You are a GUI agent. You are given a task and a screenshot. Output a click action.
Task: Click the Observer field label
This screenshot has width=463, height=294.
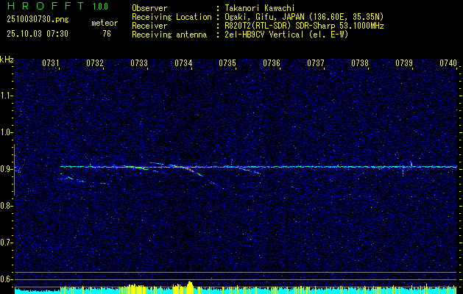tap(149, 8)
